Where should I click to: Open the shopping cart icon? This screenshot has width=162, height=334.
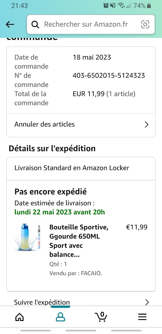tap(101, 317)
